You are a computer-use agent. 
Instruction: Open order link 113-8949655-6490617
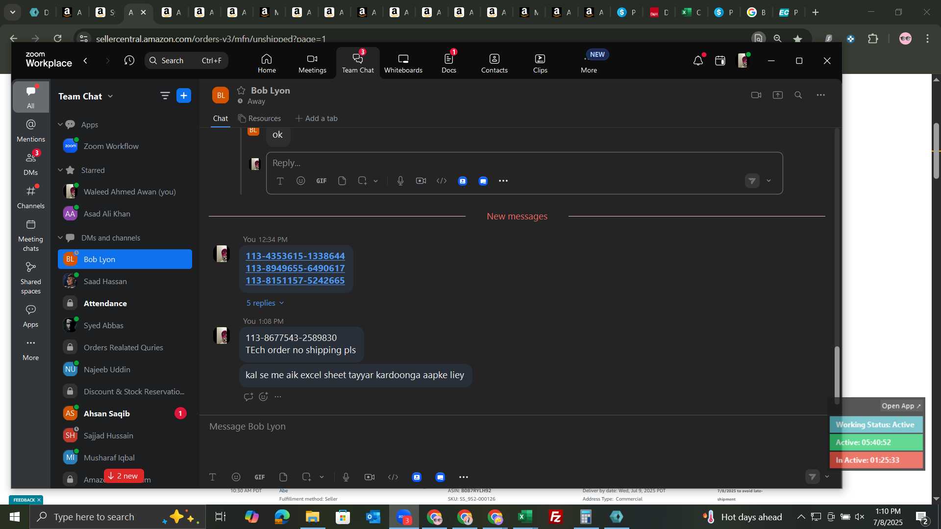point(295,268)
